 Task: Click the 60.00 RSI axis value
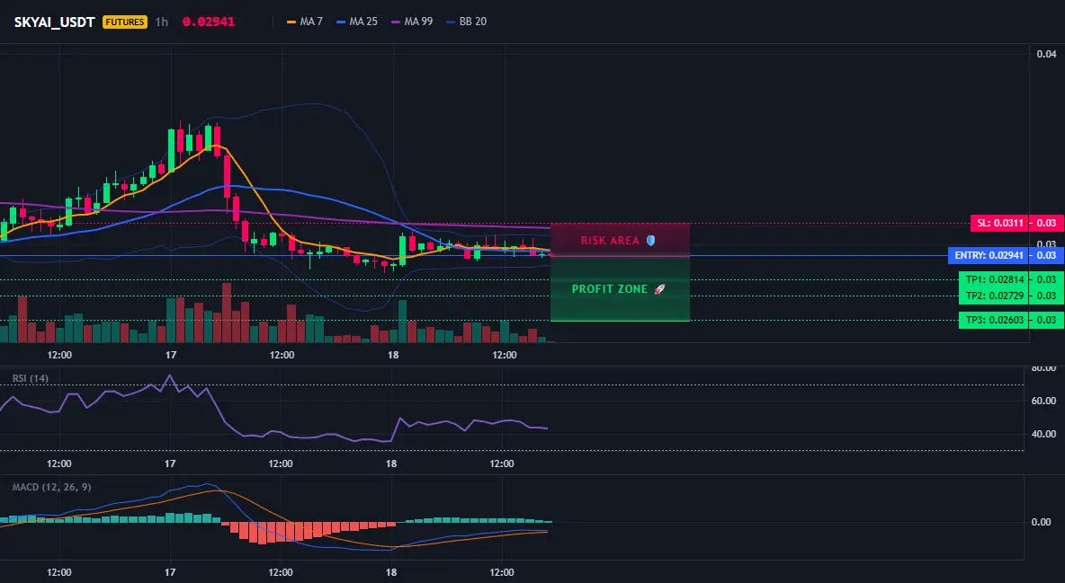1044,401
